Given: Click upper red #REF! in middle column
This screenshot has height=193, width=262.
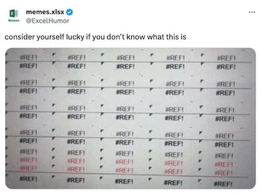Looking at the screenshot, I should pos(125,162).
